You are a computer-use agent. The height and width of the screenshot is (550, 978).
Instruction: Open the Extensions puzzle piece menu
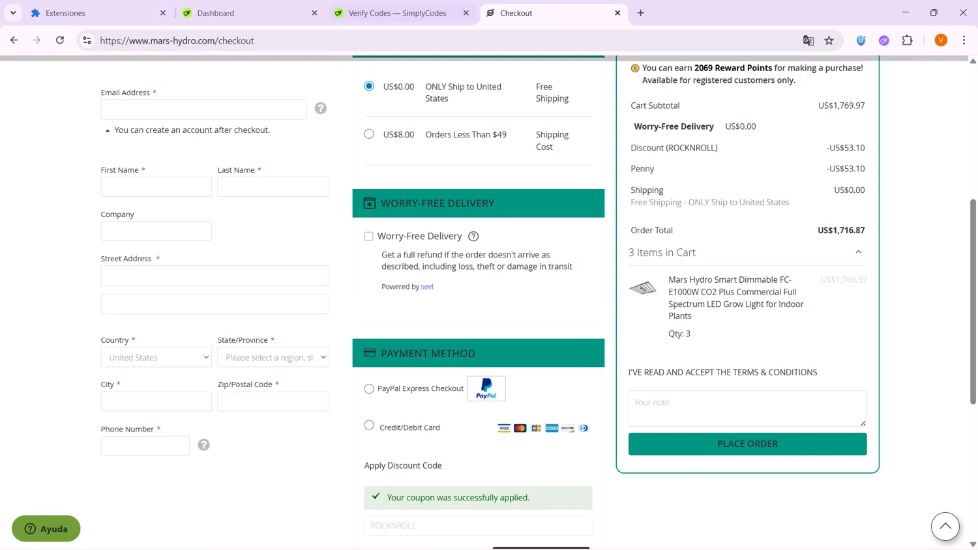pos(907,40)
